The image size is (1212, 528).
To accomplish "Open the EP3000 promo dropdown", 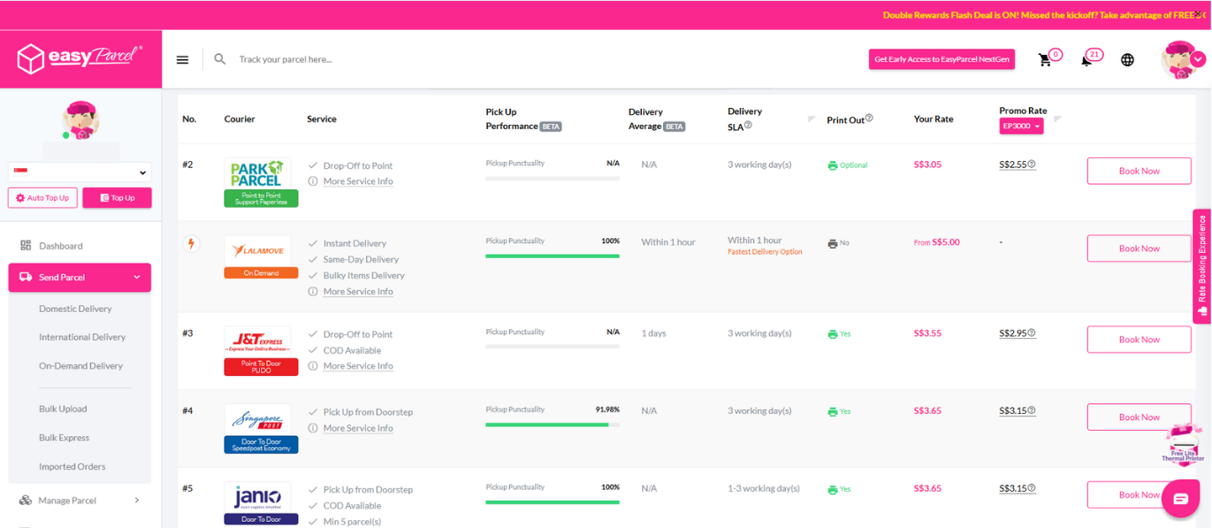I will click(1021, 126).
